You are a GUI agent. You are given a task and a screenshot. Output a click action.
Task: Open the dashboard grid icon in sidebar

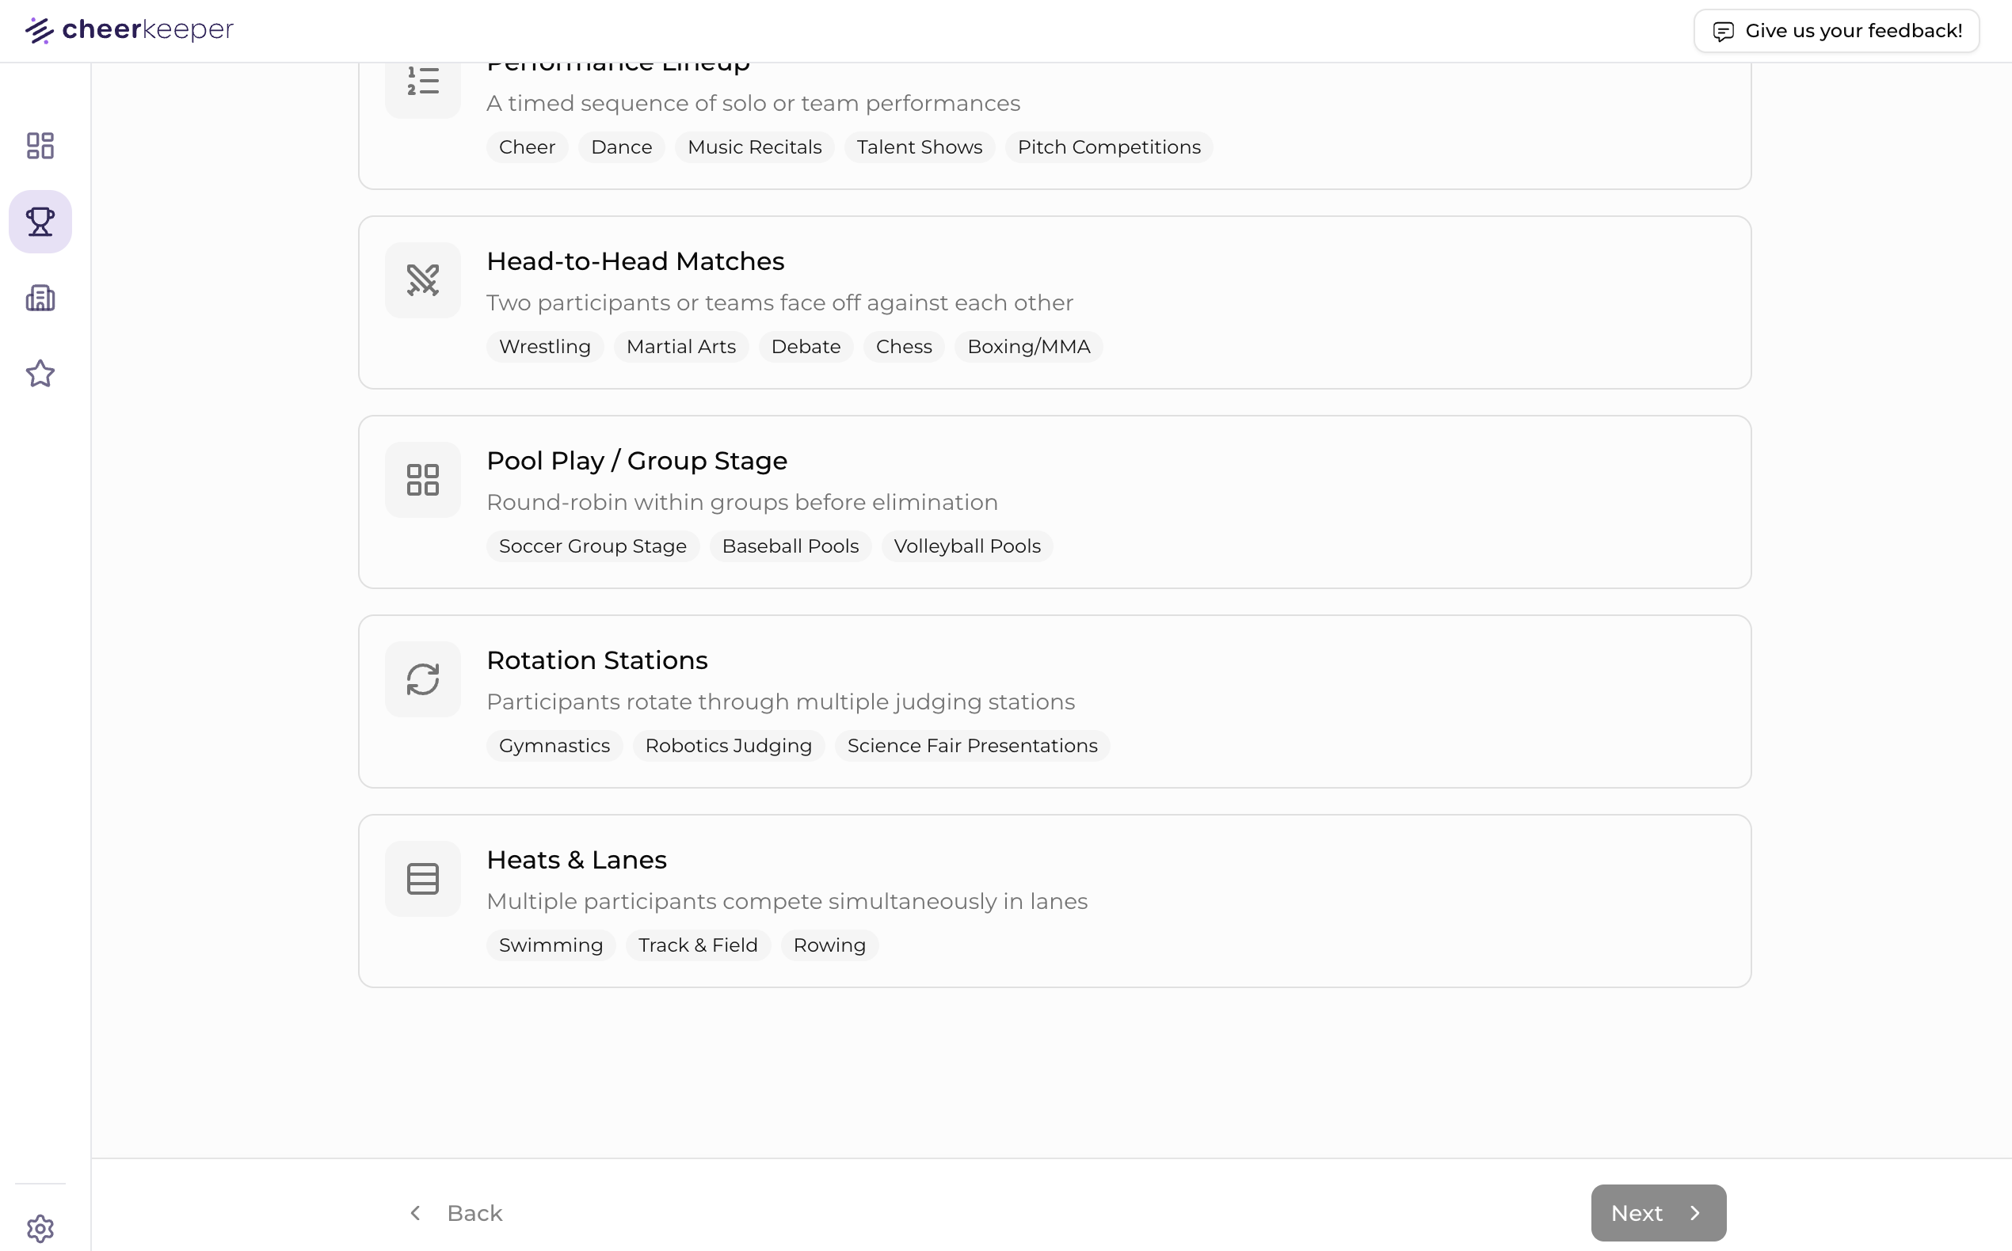click(x=40, y=146)
